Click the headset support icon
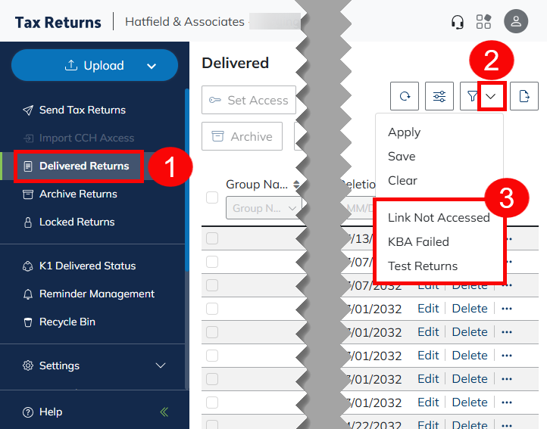Viewport: 547px width, 429px height. click(457, 22)
